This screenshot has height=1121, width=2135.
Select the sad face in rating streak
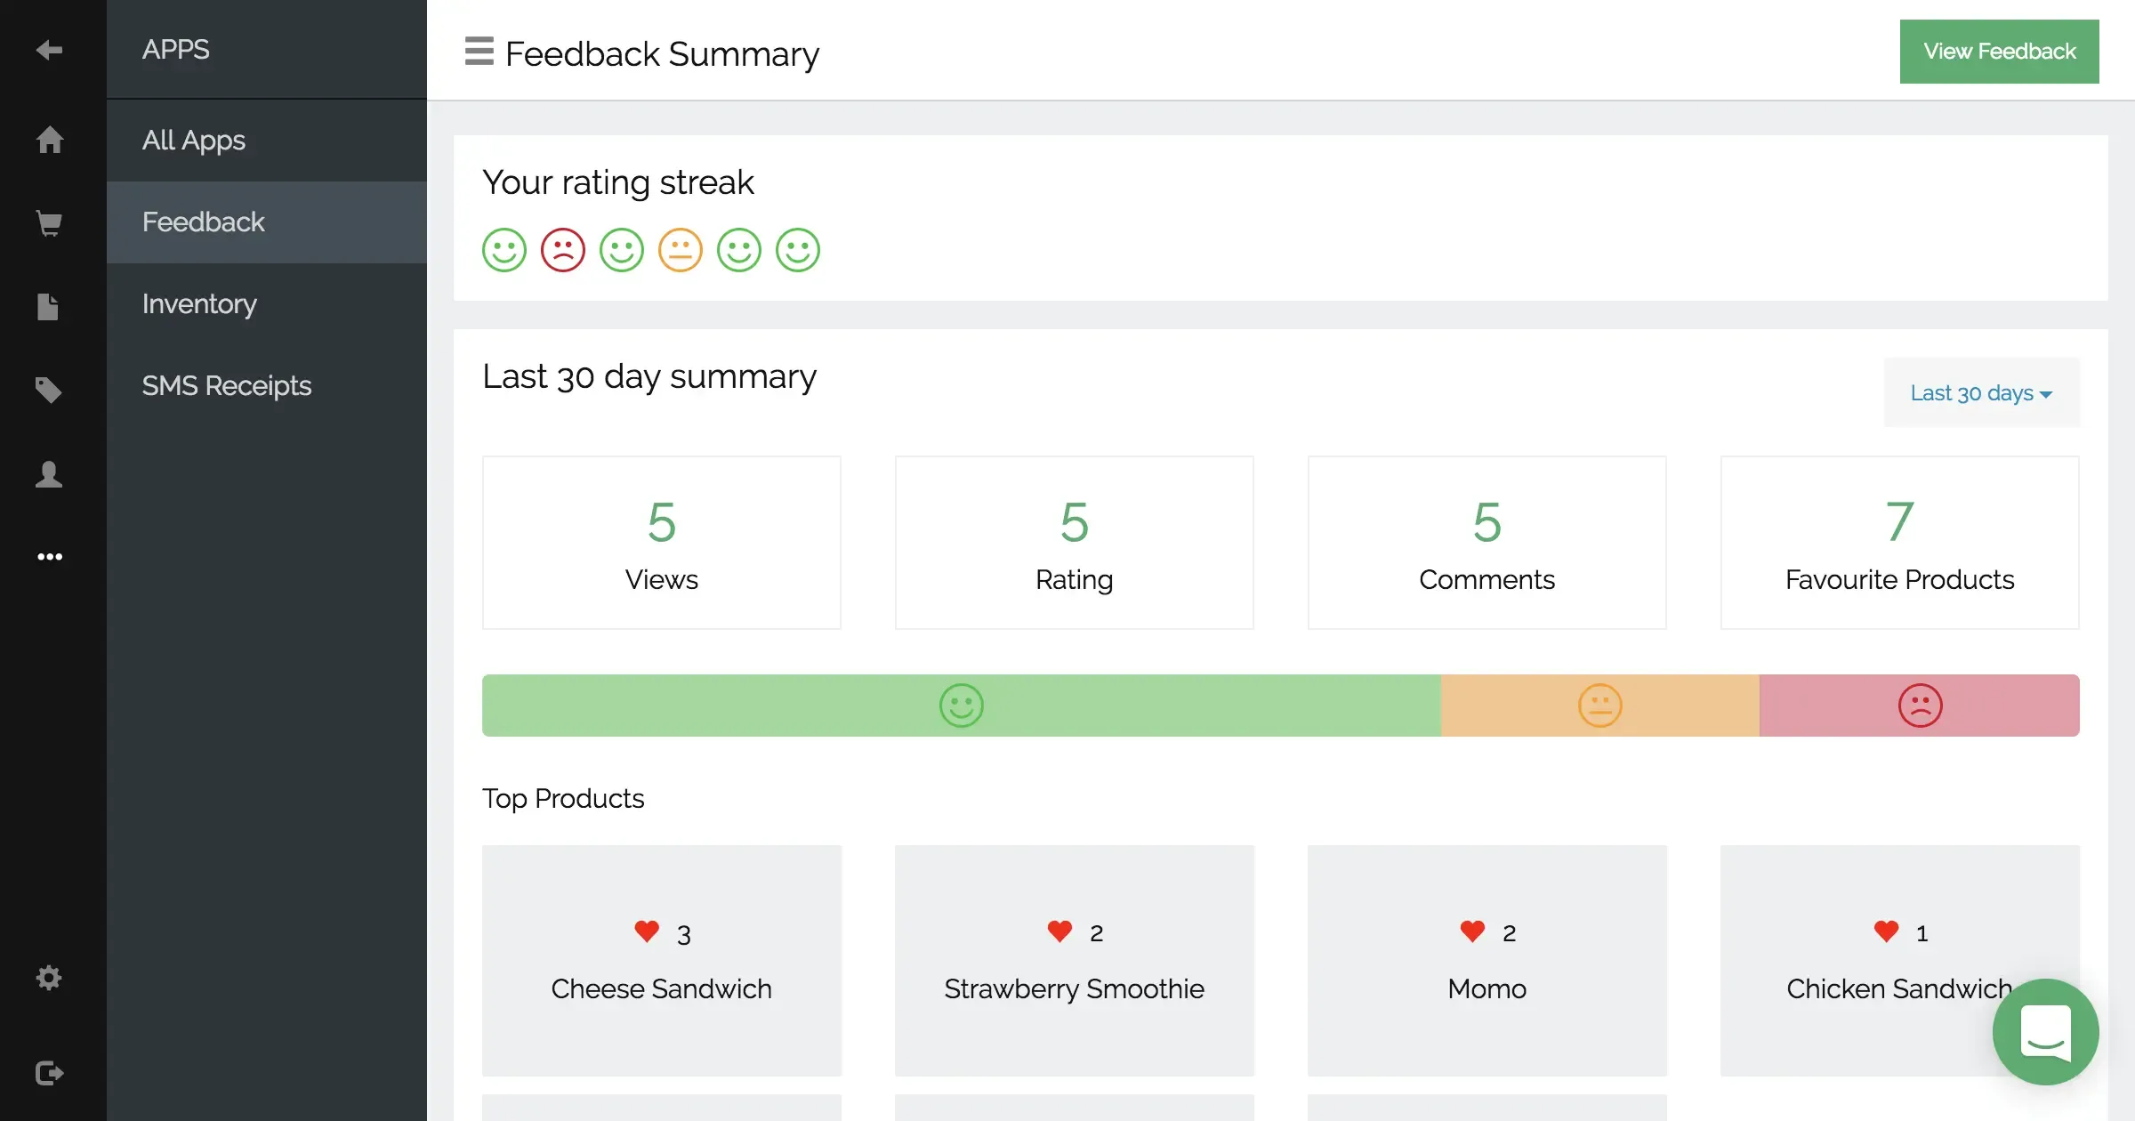[x=562, y=250]
